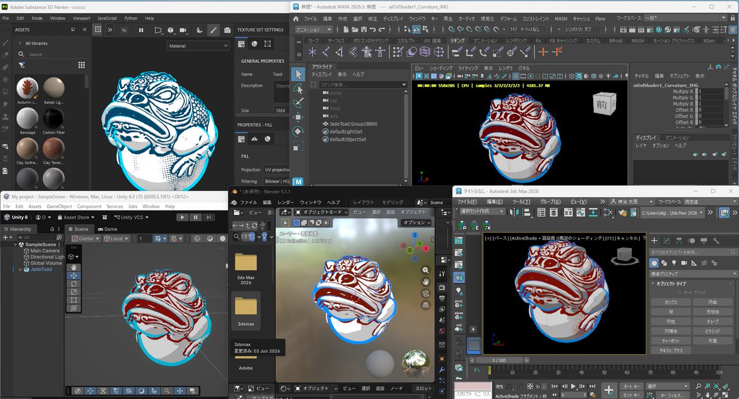Select the Carbon Fiber material thumbnail

click(x=54, y=119)
